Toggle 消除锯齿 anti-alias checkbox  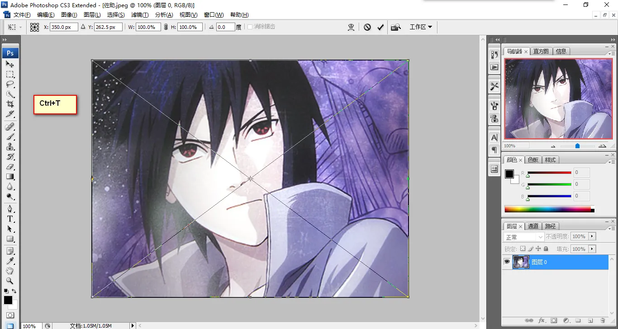[250, 27]
